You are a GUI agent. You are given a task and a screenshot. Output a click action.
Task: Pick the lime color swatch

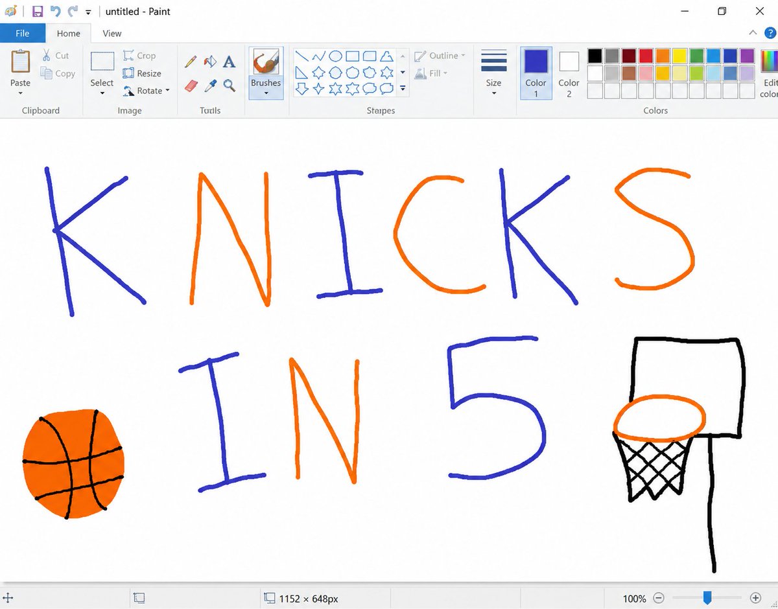click(x=696, y=73)
